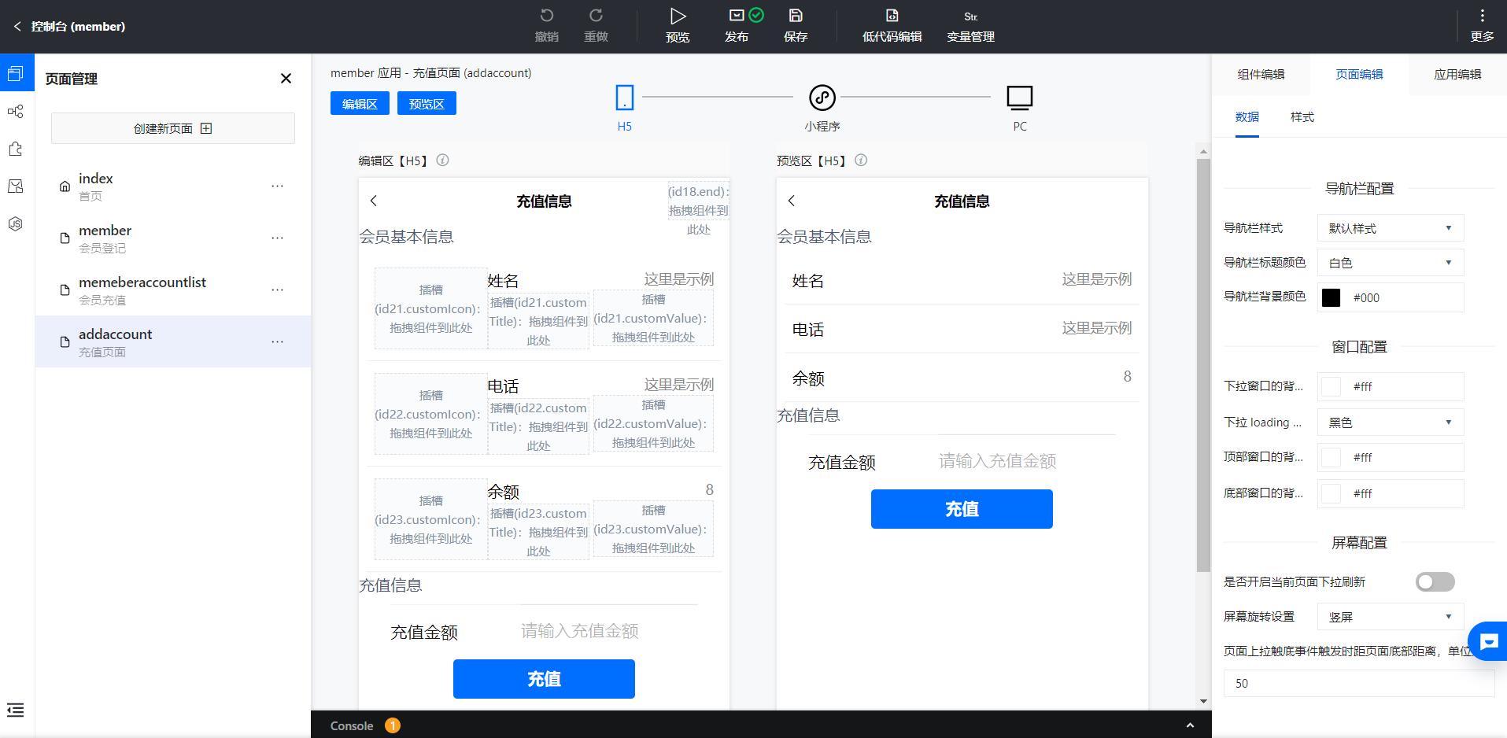Click the 顶部窗口的背景 color swatch
The width and height of the screenshot is (1507, 738).
click(x=1331, y=457)
